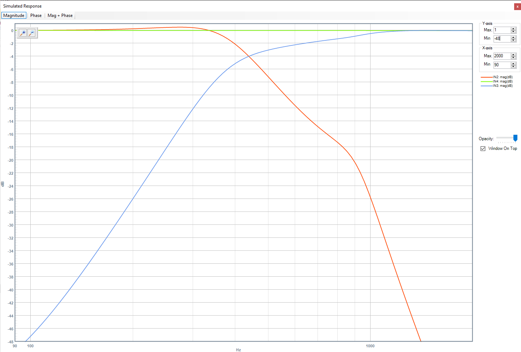Click the Hz x-axis title
The image size is (521, 352).
click(x=238, y=350)
